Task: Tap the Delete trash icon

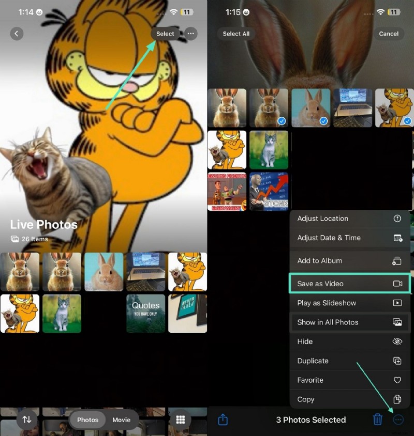Action: tap(378, 420)
